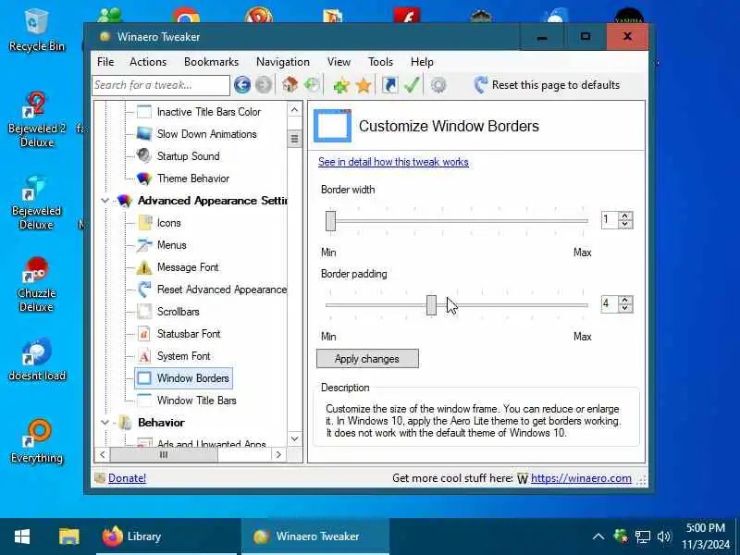Select the Icons tree item
The height and width of the screenshot is (555, 740).
(x=168, y=223)
